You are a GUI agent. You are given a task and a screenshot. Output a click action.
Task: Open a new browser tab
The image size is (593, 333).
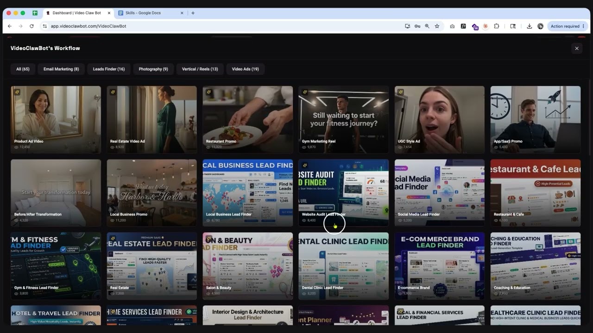(x=193, y=13)
